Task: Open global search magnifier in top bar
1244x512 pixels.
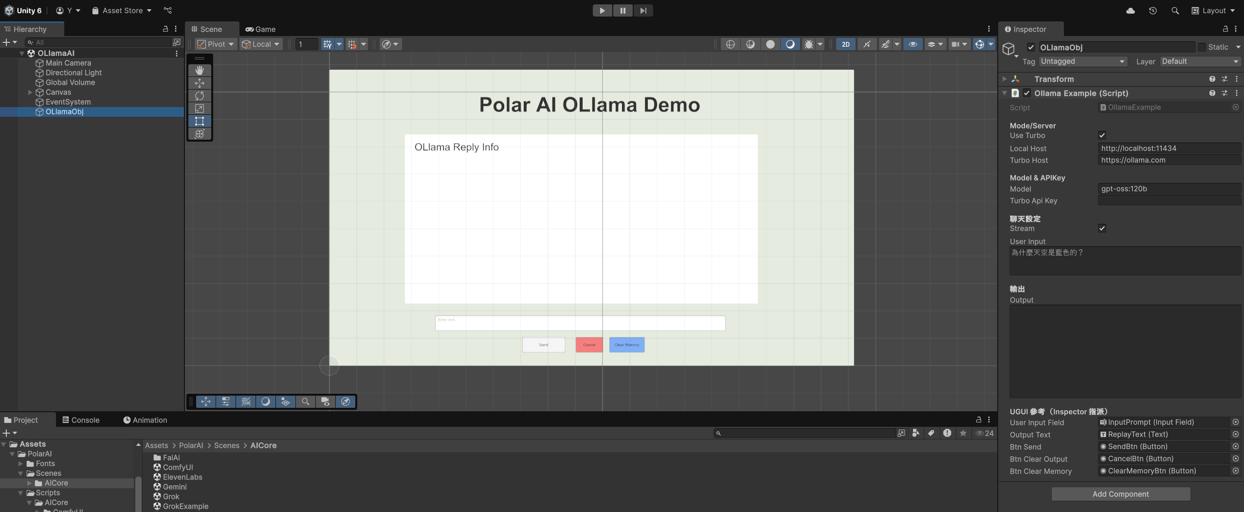Action: [1175, 11]
